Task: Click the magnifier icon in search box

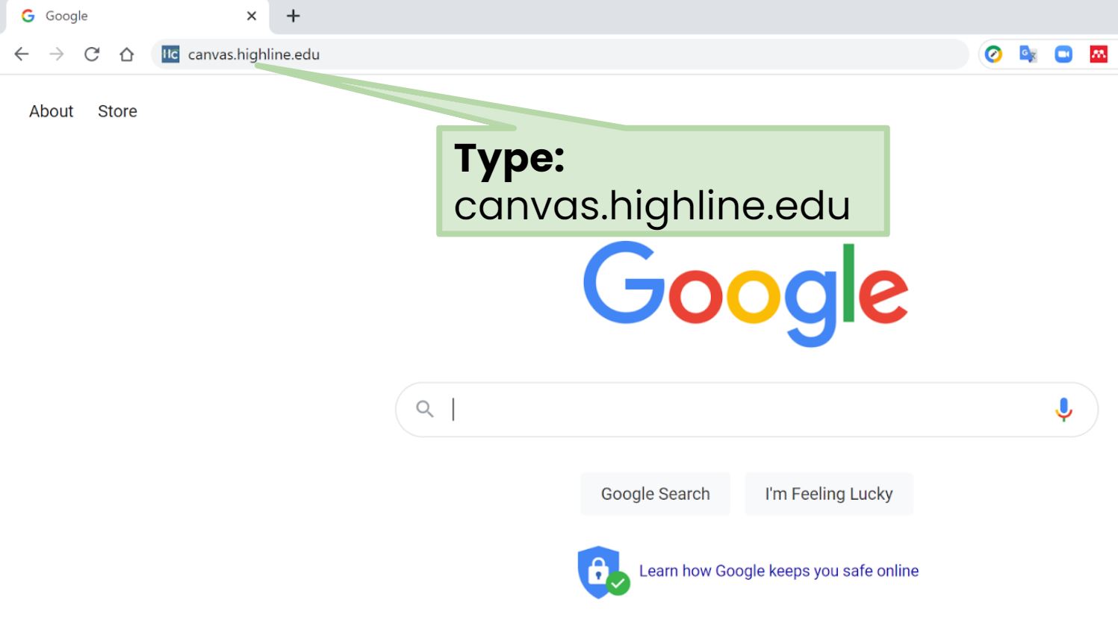Action: (425, 409)
